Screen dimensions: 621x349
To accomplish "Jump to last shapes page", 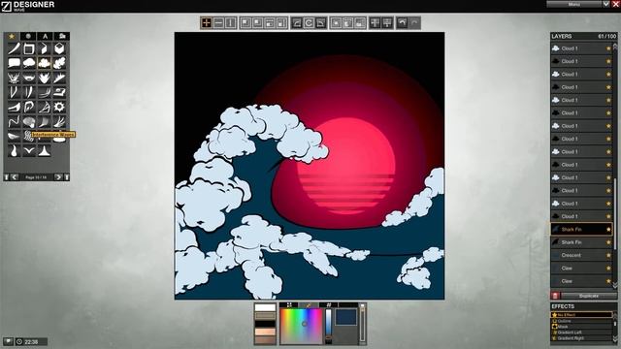I will [x=67, y=177].
